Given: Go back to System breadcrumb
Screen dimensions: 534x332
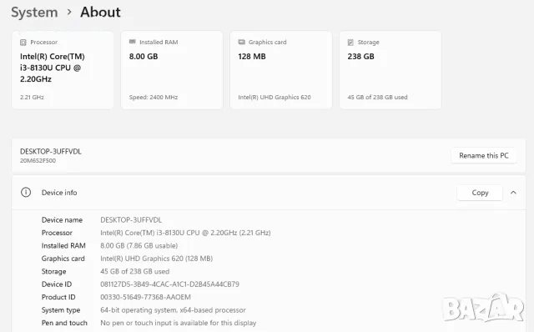Looking at the screenshot, I should tap(34, 13).
